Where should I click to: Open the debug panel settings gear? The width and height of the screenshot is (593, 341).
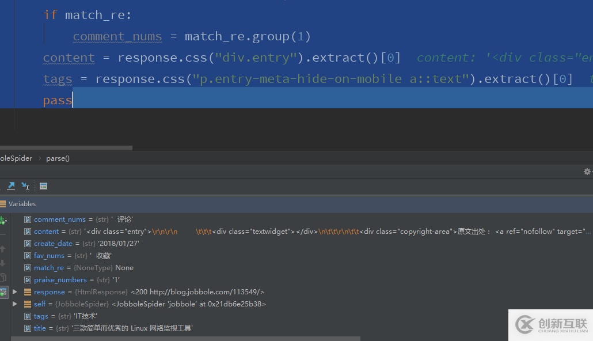point(587,172)
